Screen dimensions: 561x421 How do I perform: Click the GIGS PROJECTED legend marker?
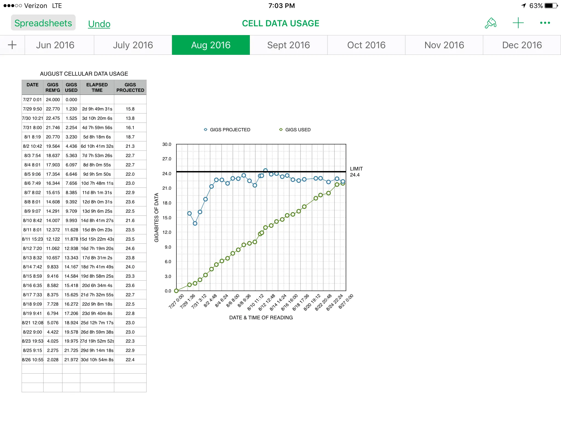click(205, 130)
